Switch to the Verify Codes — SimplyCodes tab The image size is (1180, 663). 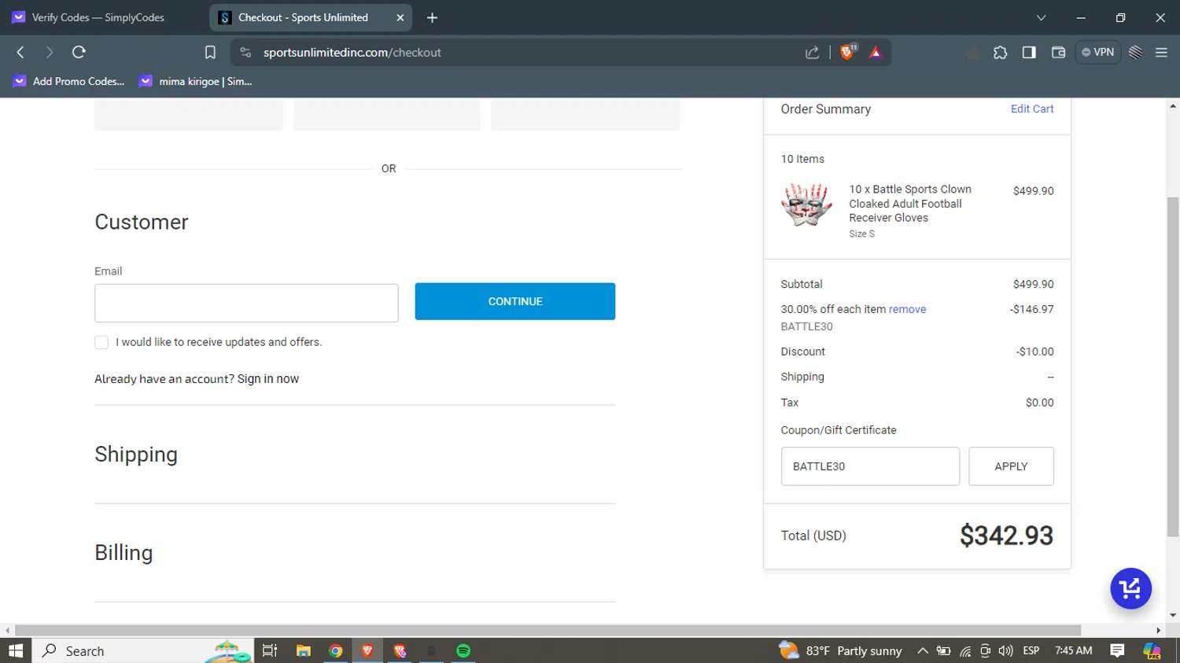click(x=98, y=17)
